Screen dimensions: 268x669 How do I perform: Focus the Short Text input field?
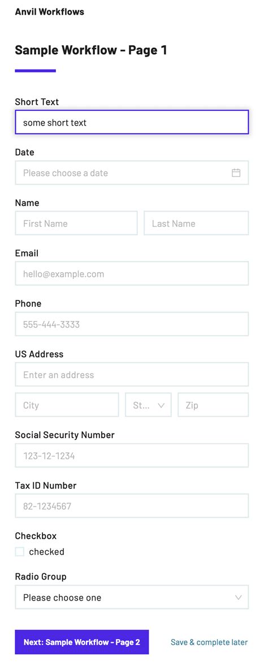tap(132, 122)
